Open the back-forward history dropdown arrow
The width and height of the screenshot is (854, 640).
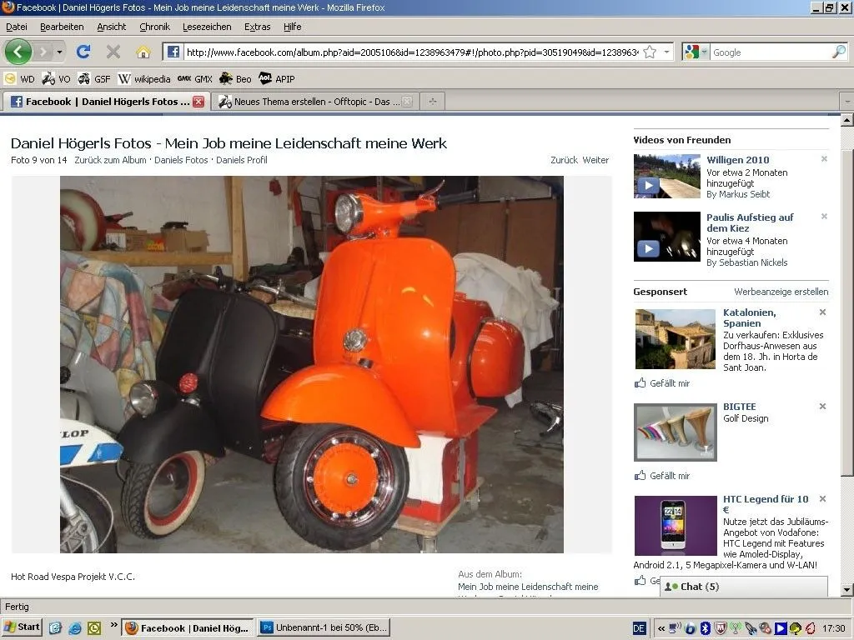(x=59, y=52)
